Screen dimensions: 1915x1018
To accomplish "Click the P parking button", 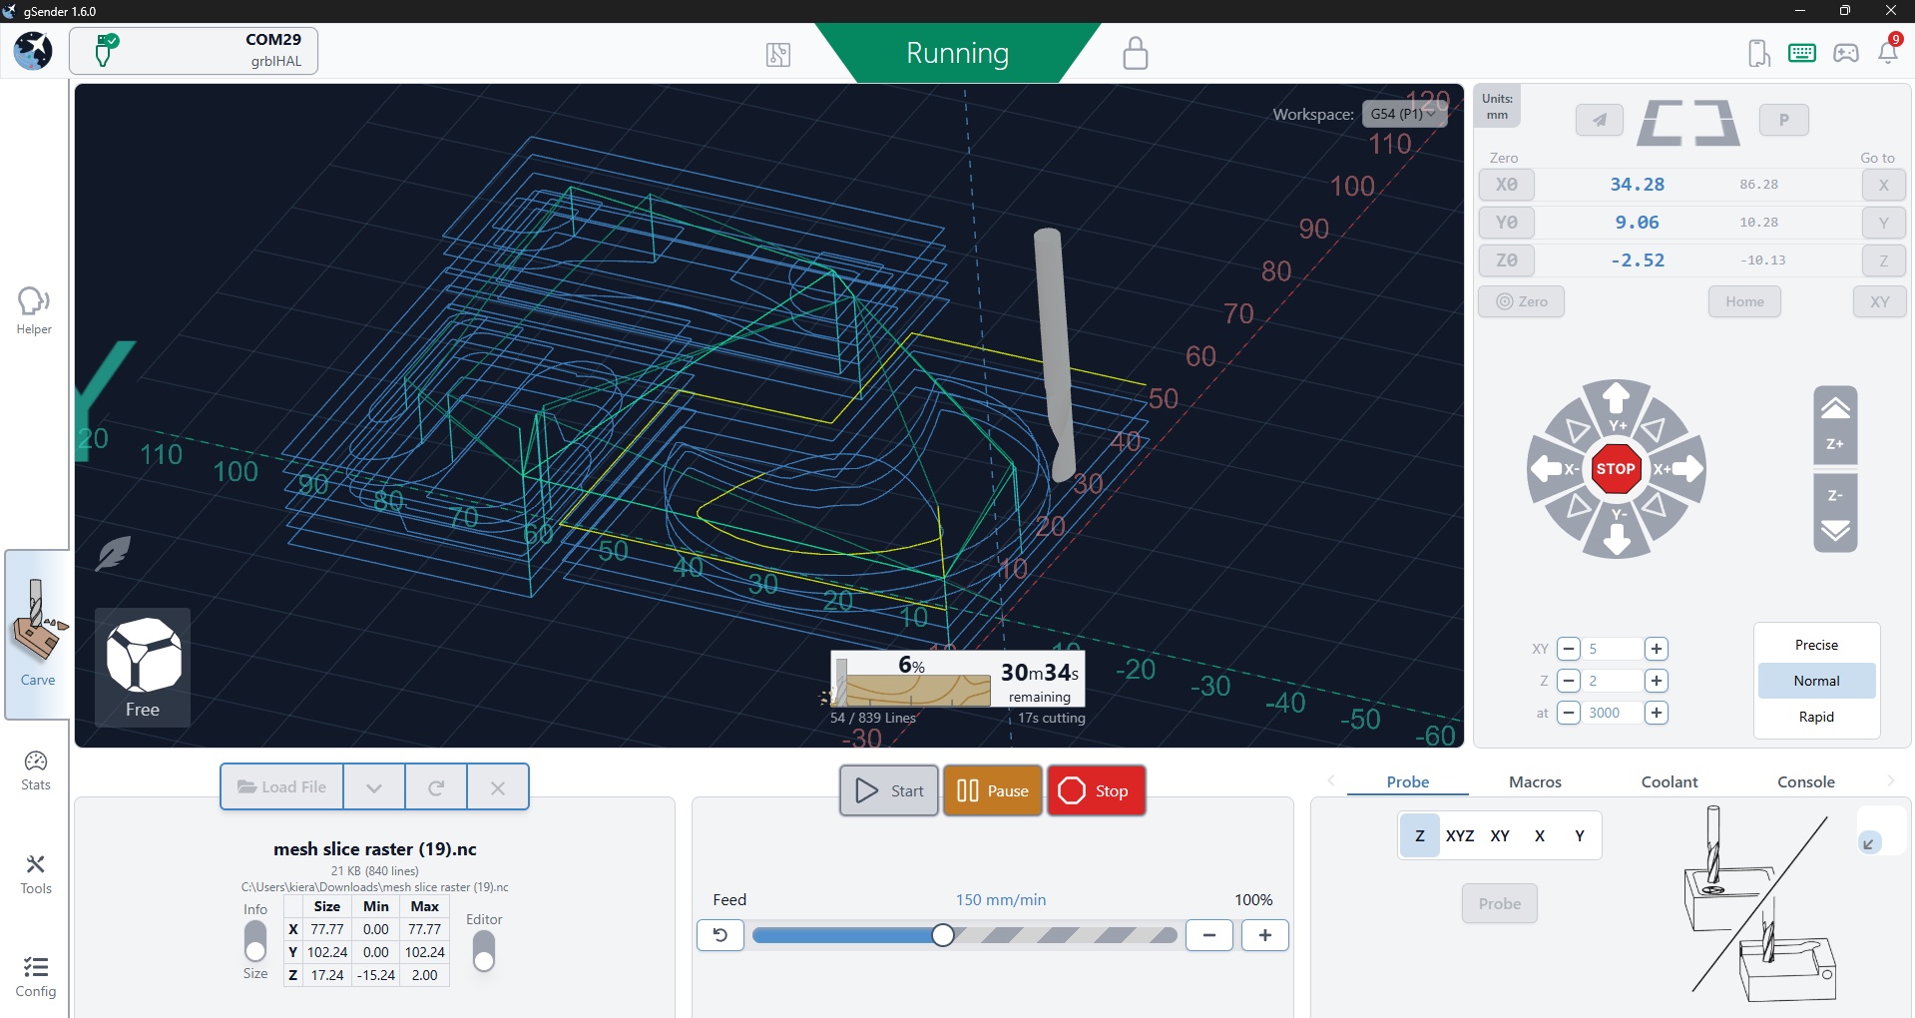I will 1784,120.
